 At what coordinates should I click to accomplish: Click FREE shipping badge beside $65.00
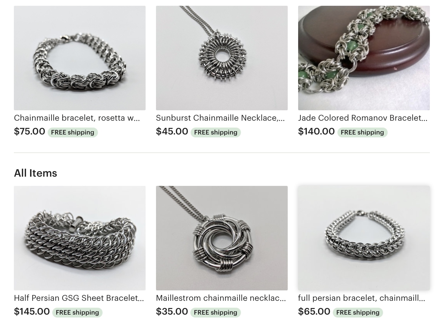click(x=358, y=312)
